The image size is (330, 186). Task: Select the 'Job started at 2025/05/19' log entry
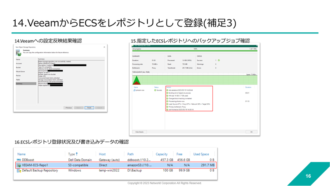coord(181,90)
